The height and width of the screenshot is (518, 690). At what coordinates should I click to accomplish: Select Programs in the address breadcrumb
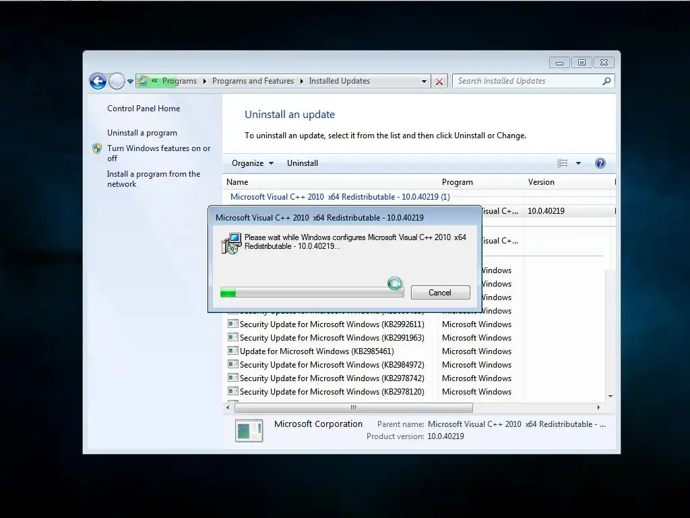pos(179,81)
